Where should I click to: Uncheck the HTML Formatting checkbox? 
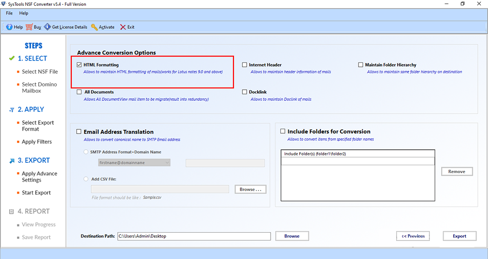(79, 64)
